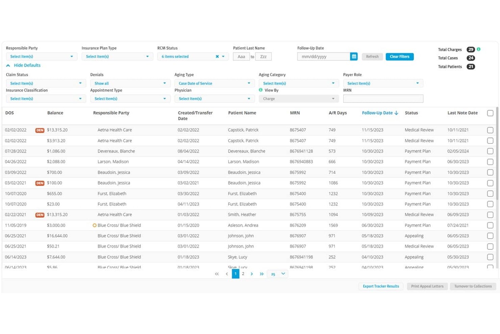The image size is (500, 334).
Task: Click the Refresh button
Action: 372,57
